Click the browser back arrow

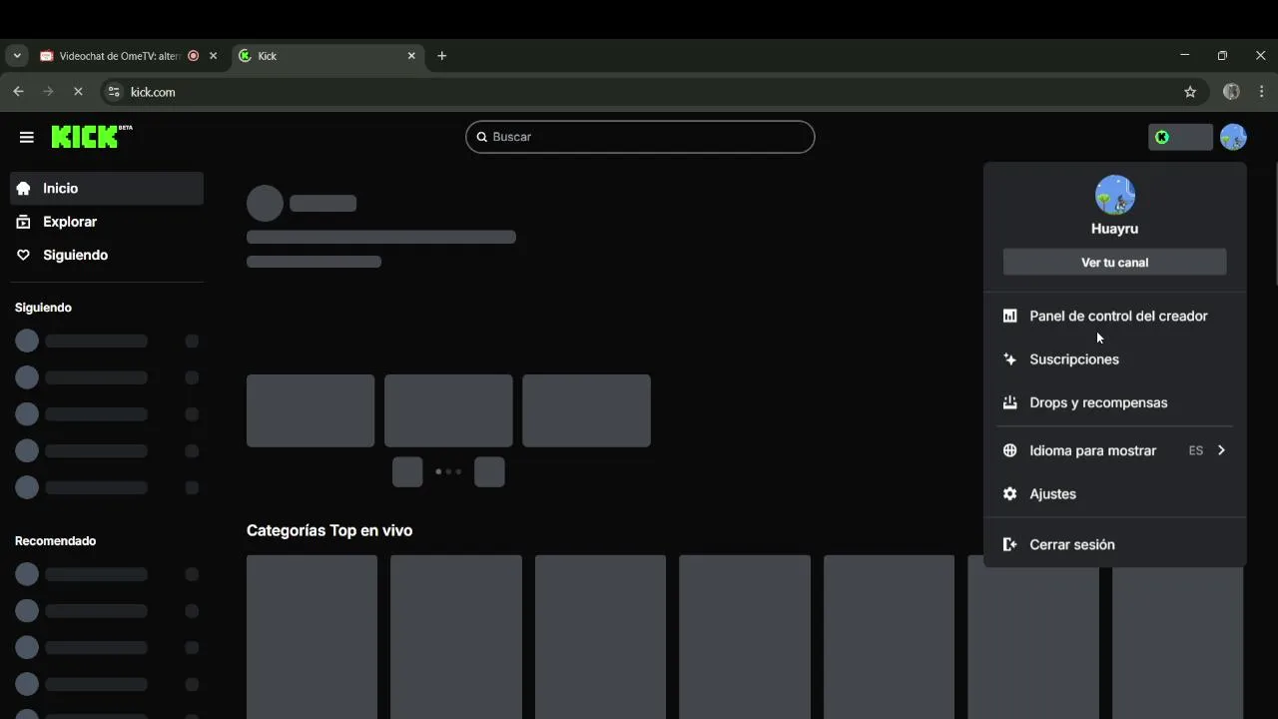click(18, 92)
